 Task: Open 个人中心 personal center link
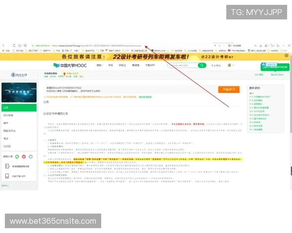(x=216, y=66)
